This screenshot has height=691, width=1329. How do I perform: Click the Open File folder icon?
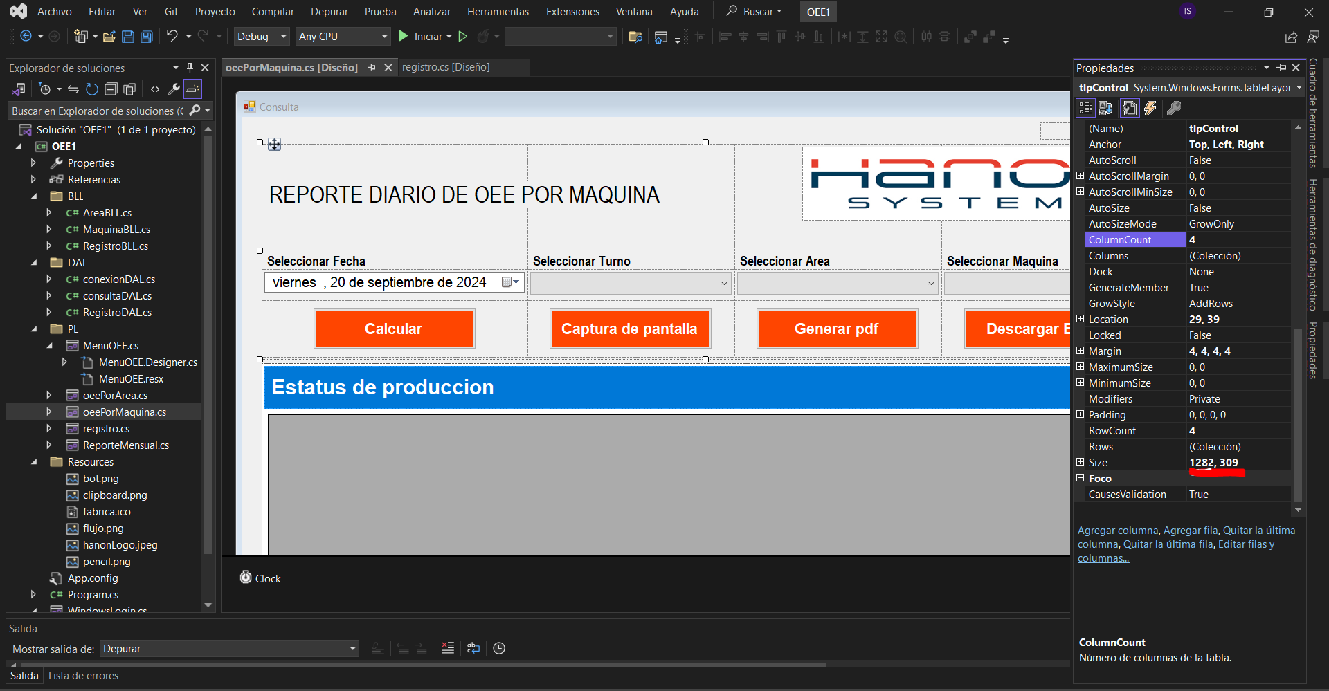click(x=109, y=37)
